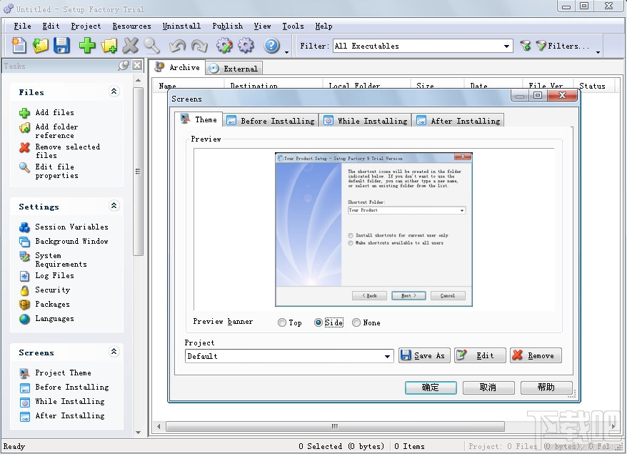The image size is (627, 454).
Task: Switch to the Before Installing tab
Action: click(271, 121)
